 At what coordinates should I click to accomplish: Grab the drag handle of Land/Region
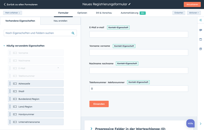coord(10,107)
